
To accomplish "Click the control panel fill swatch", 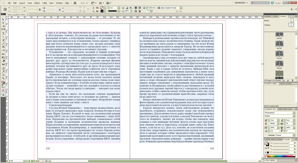I will coord(102,8).
